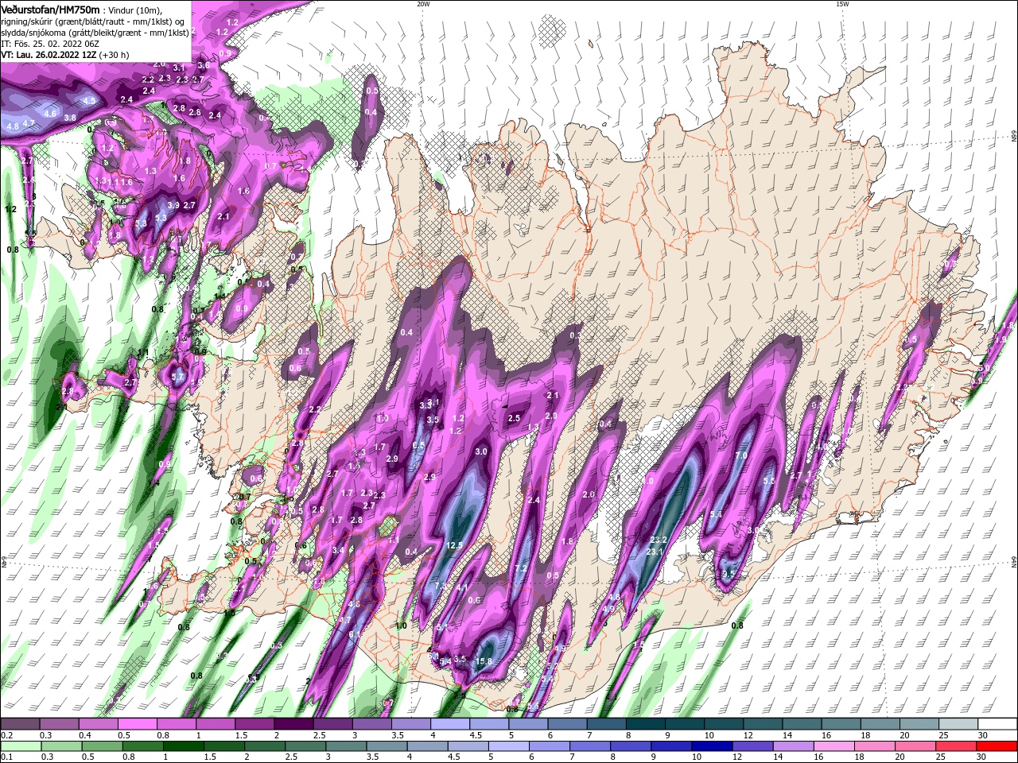Click the 6.5 precipitation value

[x=419, y=446]
